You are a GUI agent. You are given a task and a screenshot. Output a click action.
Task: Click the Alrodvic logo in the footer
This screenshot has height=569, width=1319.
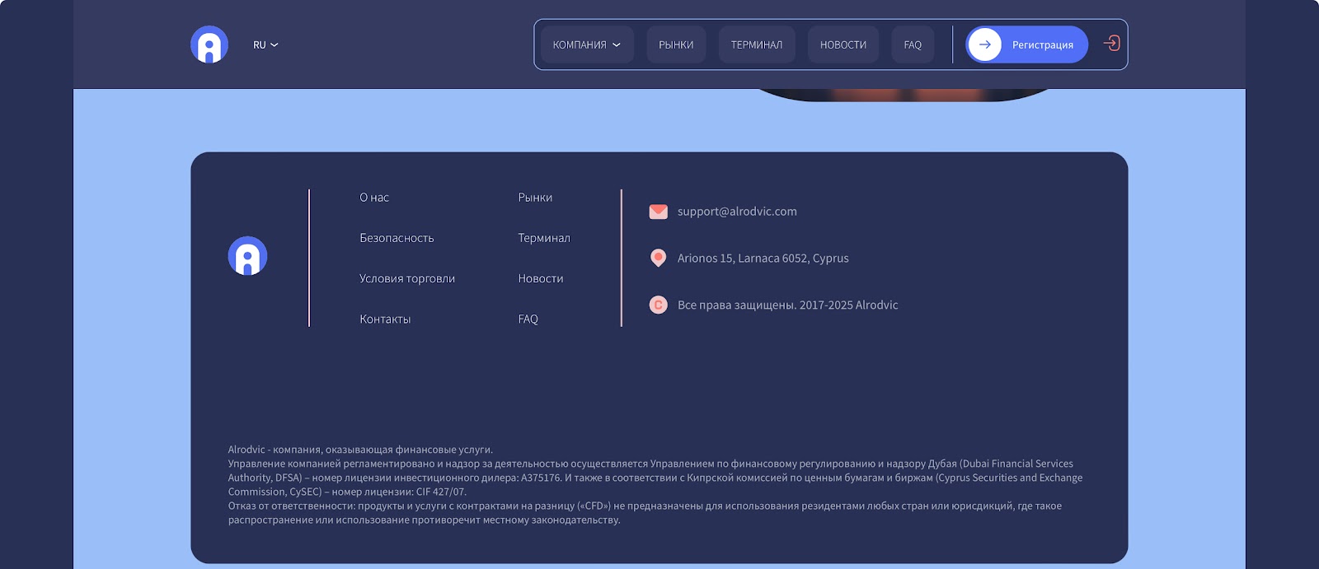[x=247, y=256]
